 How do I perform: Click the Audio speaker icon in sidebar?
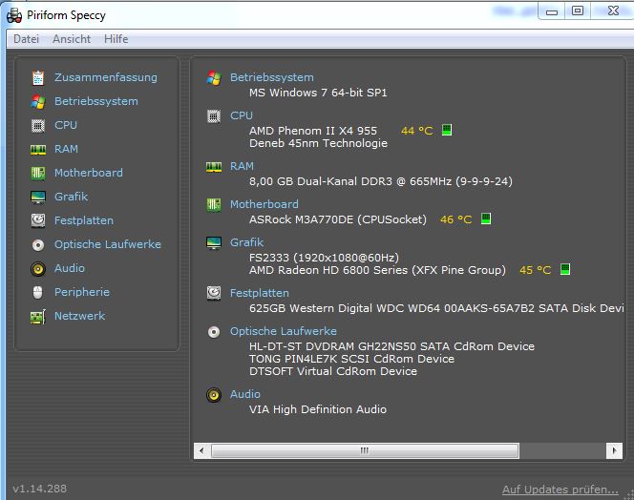(x=38, y=269)
